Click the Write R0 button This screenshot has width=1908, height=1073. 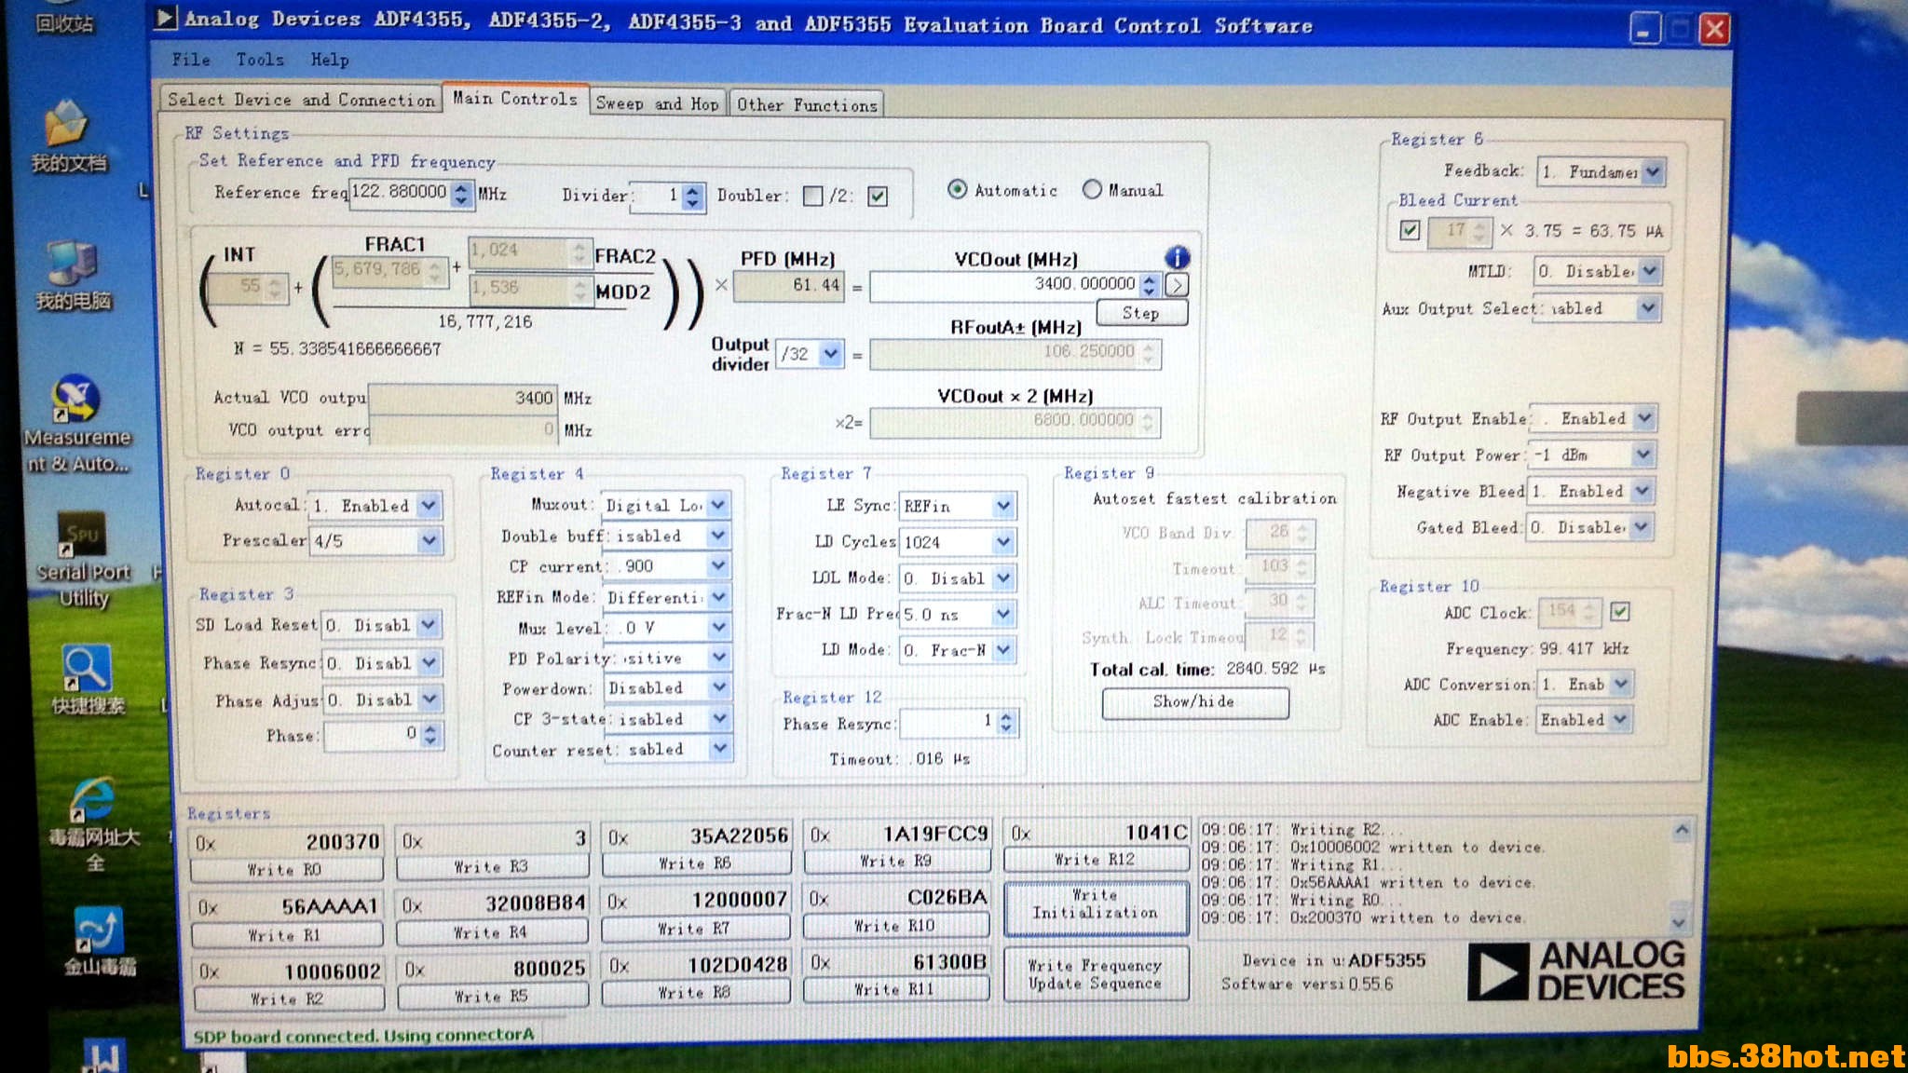coord(285,870)
